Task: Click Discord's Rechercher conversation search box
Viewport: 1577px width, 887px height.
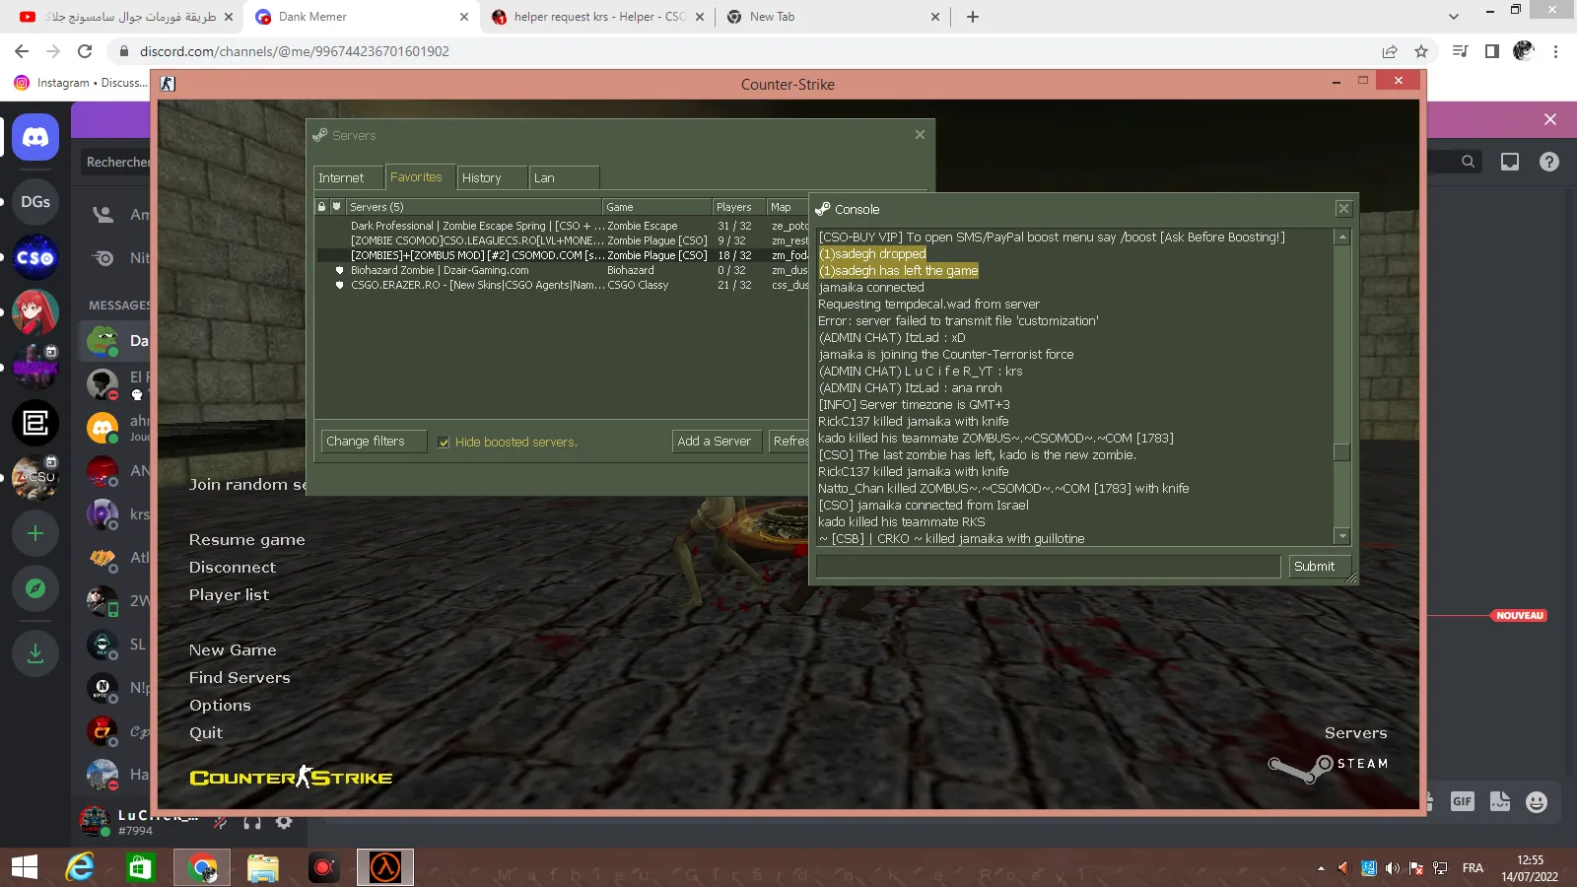Action: click(x=116, y=162)
